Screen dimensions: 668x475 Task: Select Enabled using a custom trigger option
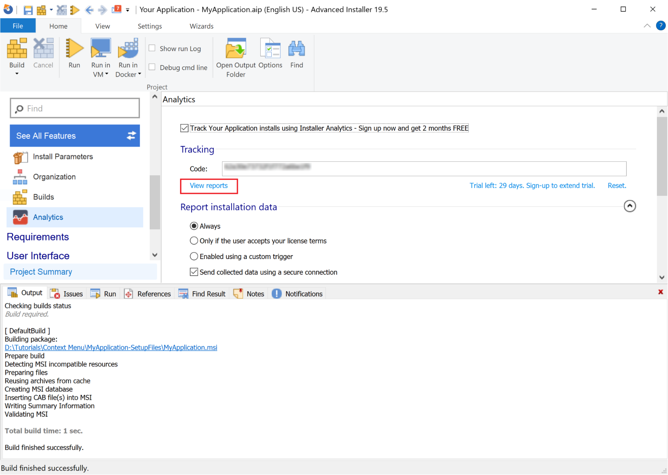194,257
